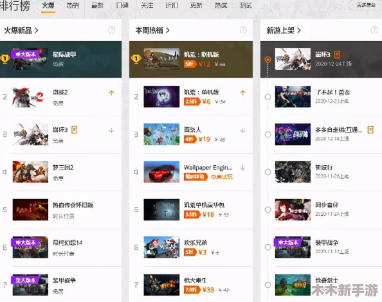Viewport: 382px width, 302px height.
Task: Click orange badge icon next to 崩坏3 rank 3
Action: 75,130
